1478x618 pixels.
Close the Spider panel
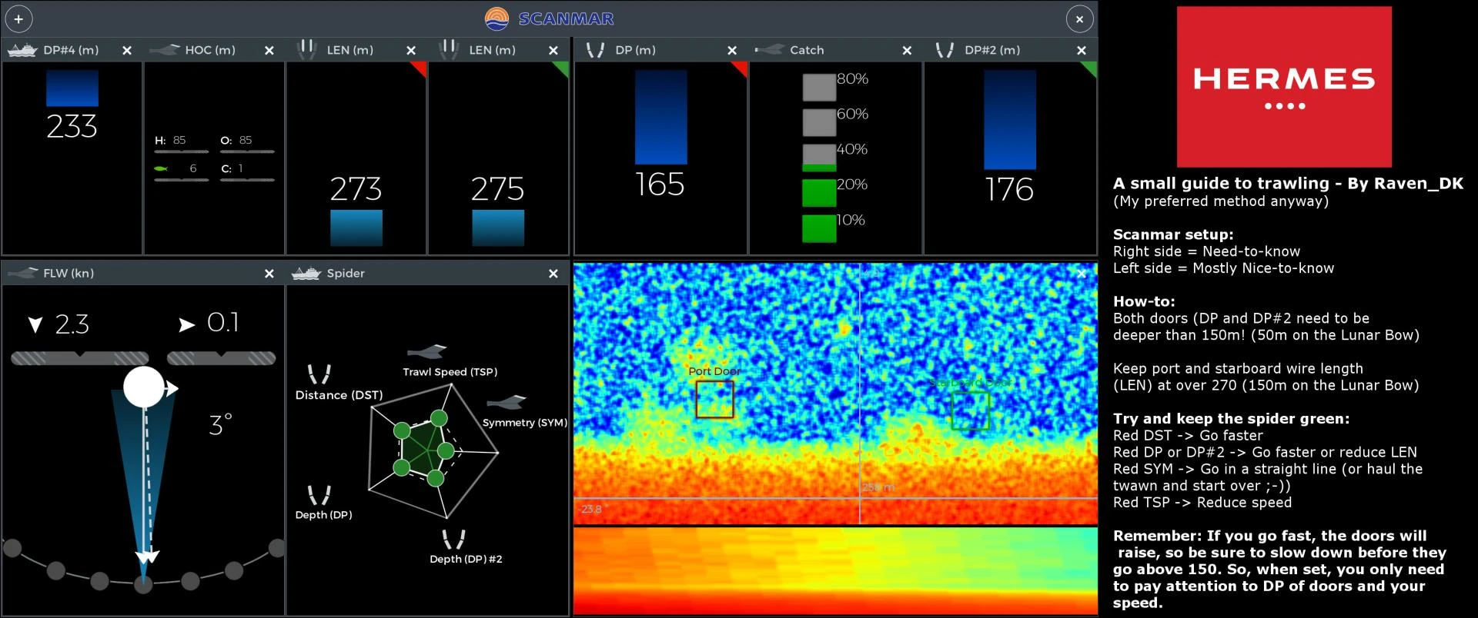click(x=553, y=274)
